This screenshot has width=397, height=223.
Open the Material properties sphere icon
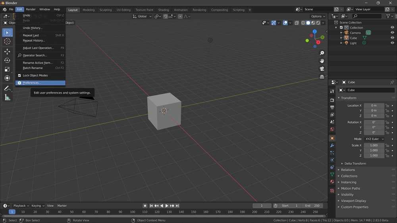332,181
